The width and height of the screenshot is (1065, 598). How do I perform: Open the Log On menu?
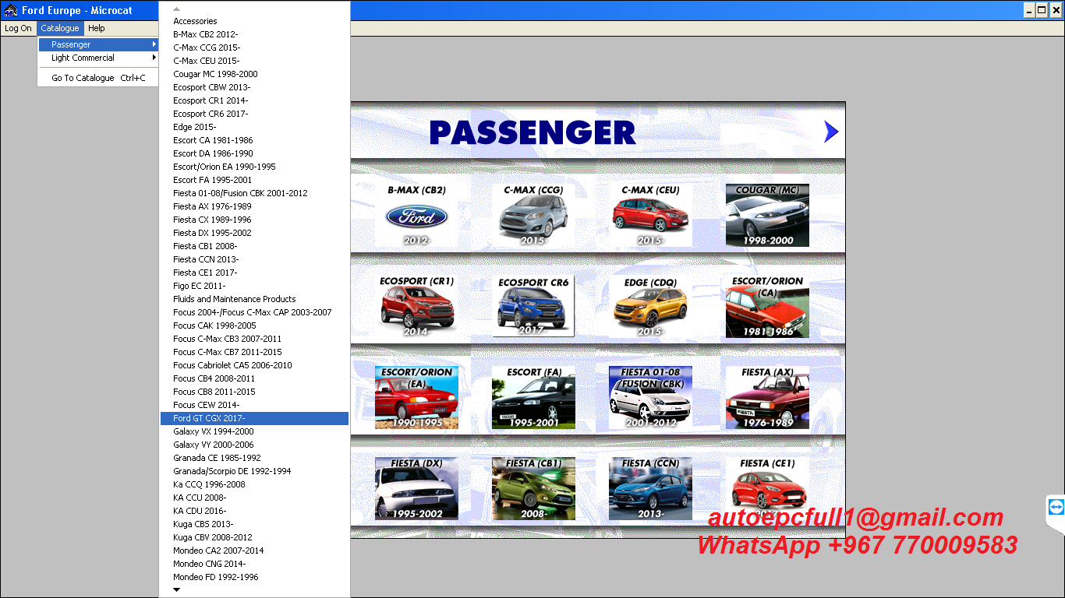tap(18, 28)
